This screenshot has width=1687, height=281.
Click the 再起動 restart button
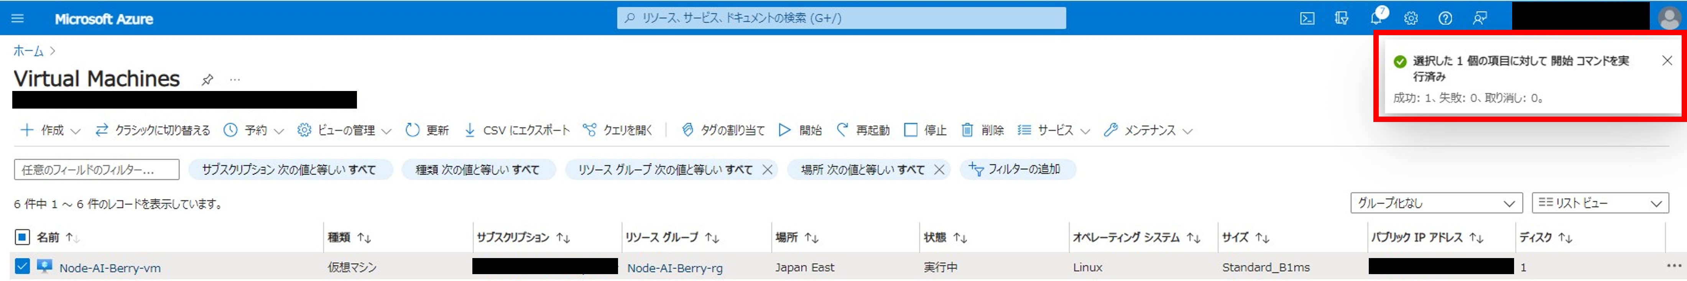click(x=863, y=130)
